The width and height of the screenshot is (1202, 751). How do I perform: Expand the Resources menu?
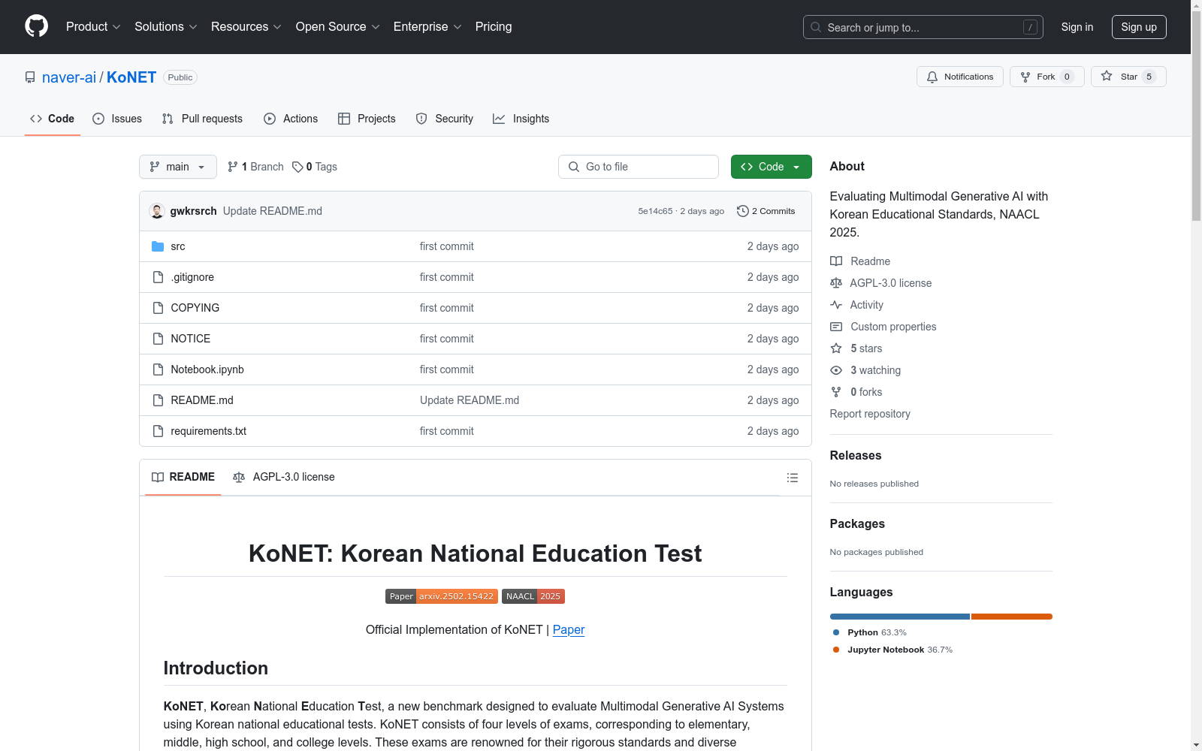click(246, 26)
